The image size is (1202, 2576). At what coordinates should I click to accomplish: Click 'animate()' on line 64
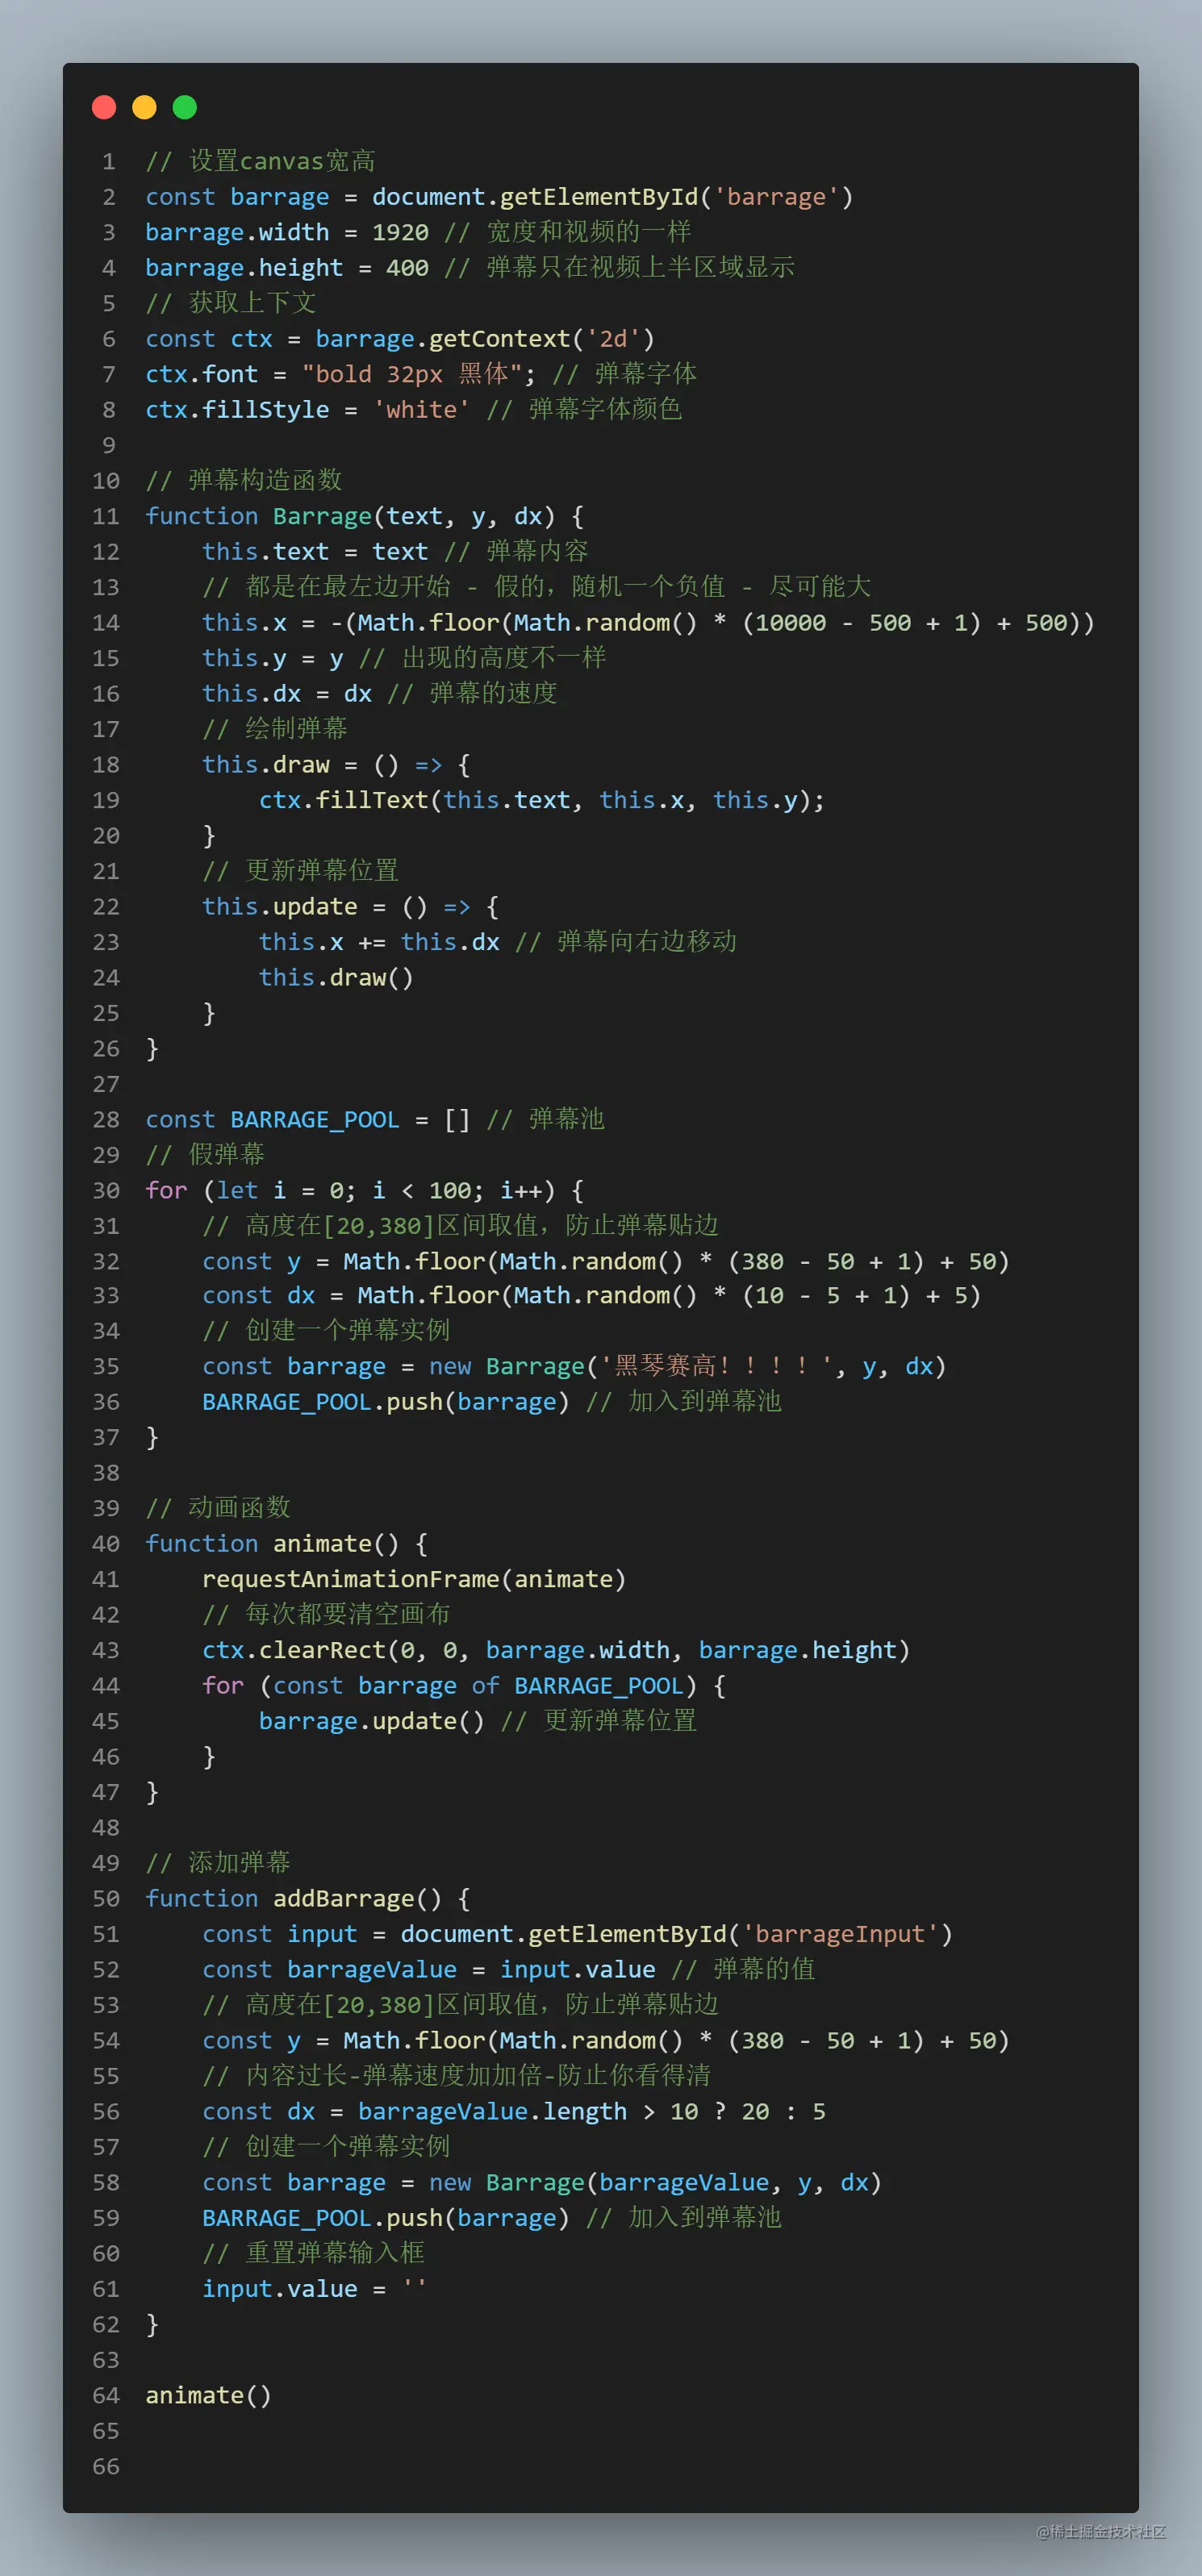209,2396
